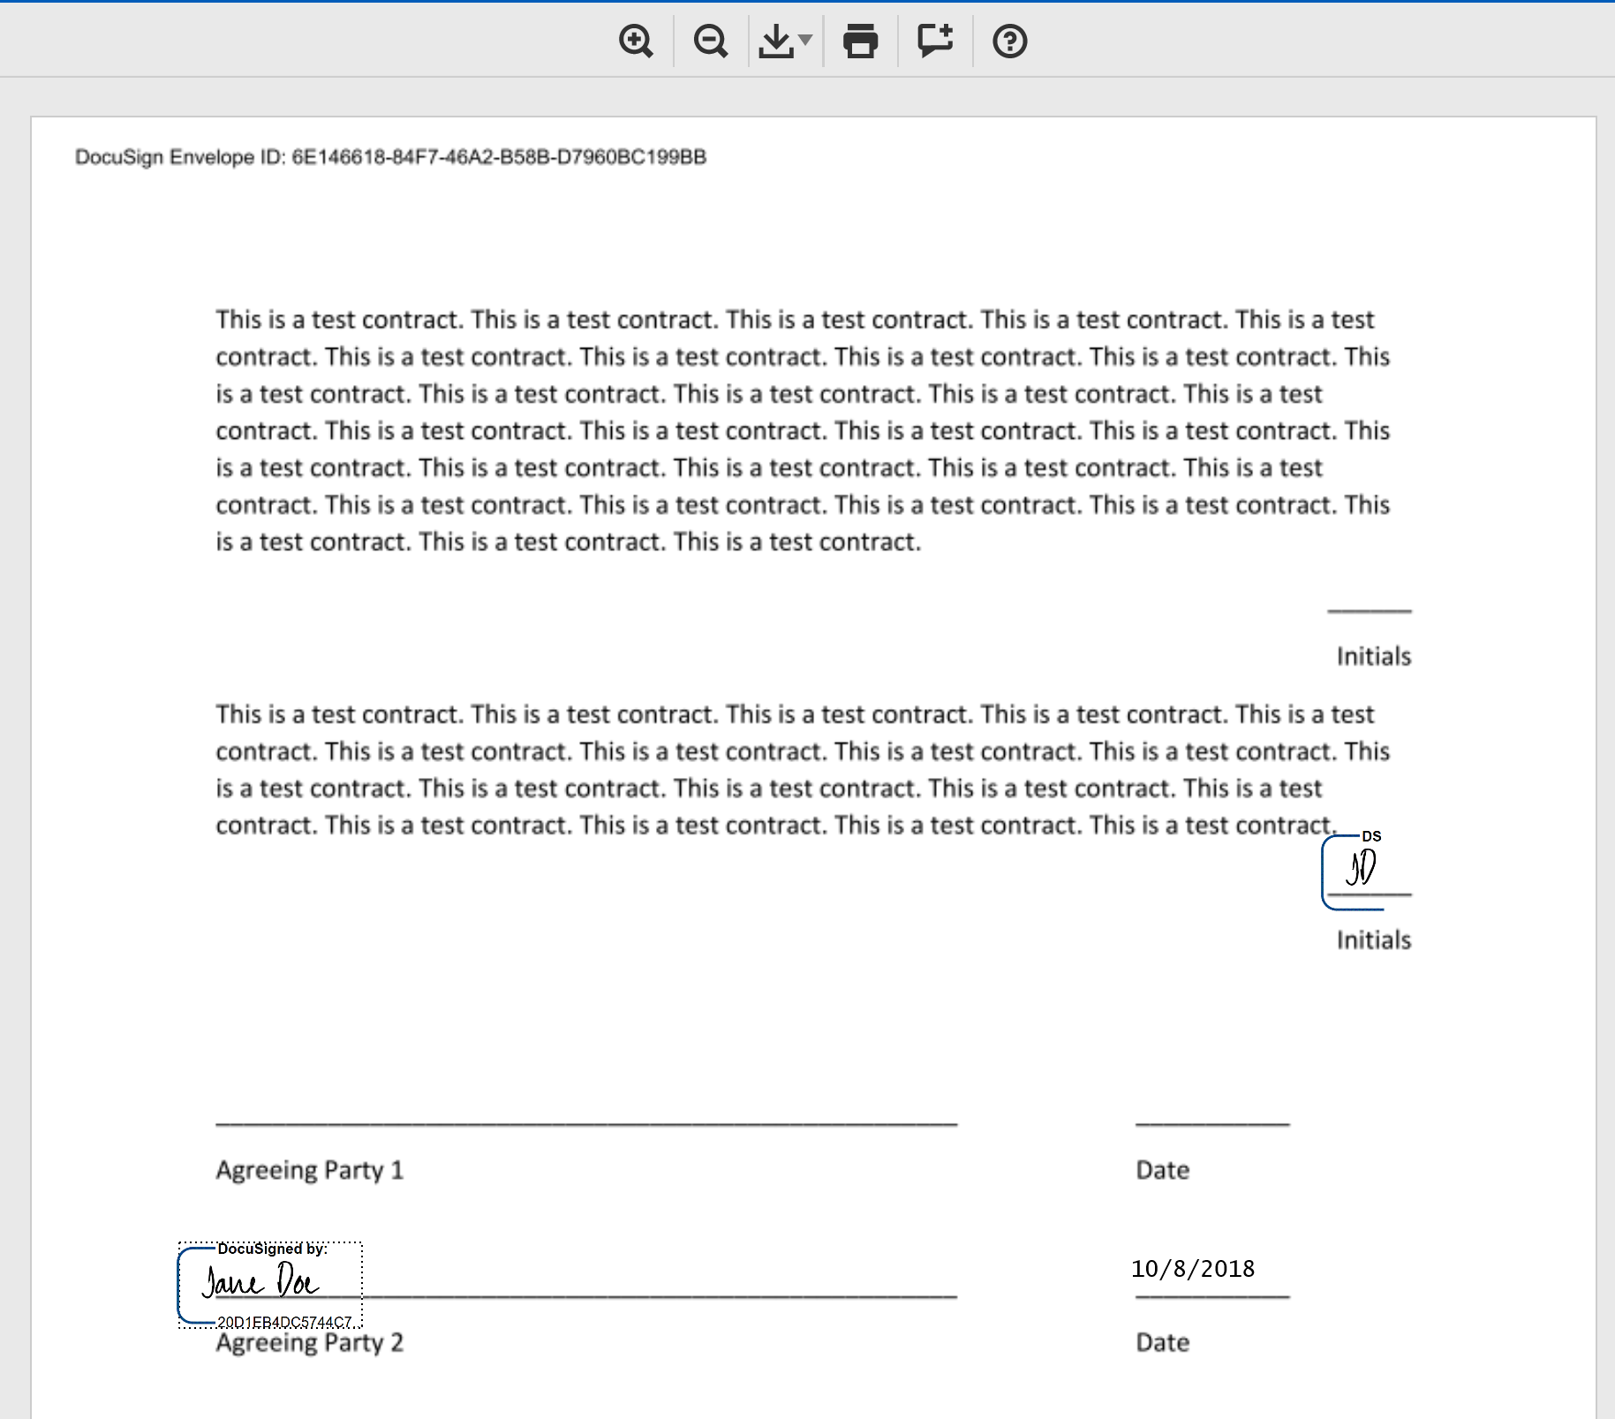Click the zoom in magnifier icon

636,42
